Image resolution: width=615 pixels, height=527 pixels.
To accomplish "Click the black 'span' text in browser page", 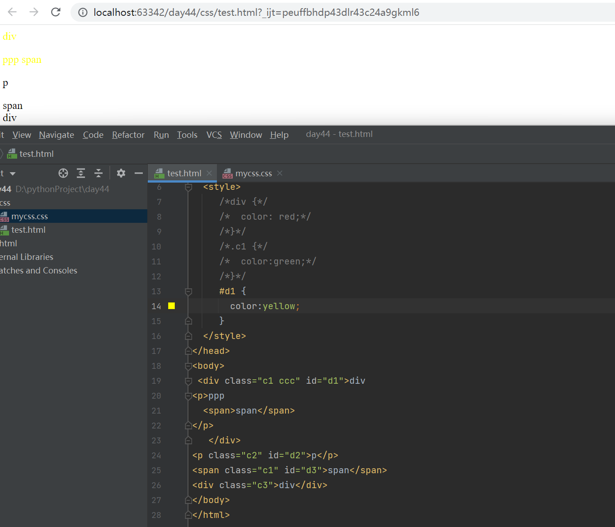I will point(13,106).
